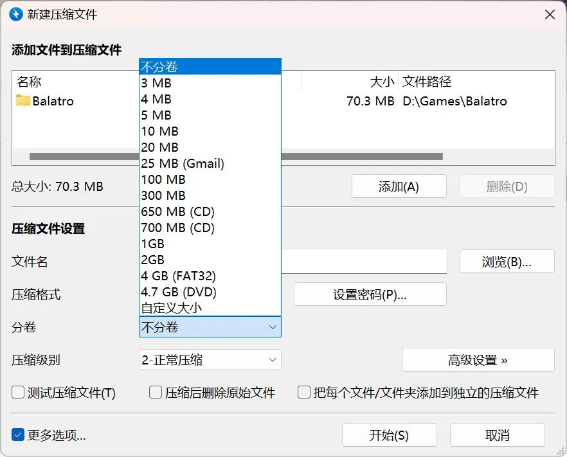The height and width of the screenshot is (457, 567).
Task: Click the D:\Games\Balatro path cell
Action: point(455,101)
